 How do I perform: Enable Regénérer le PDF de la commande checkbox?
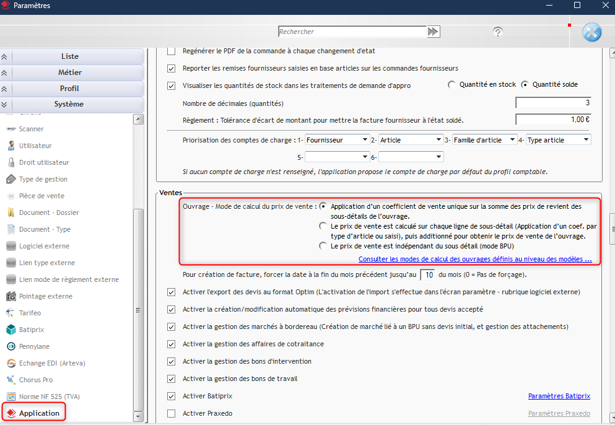[172, 51]
